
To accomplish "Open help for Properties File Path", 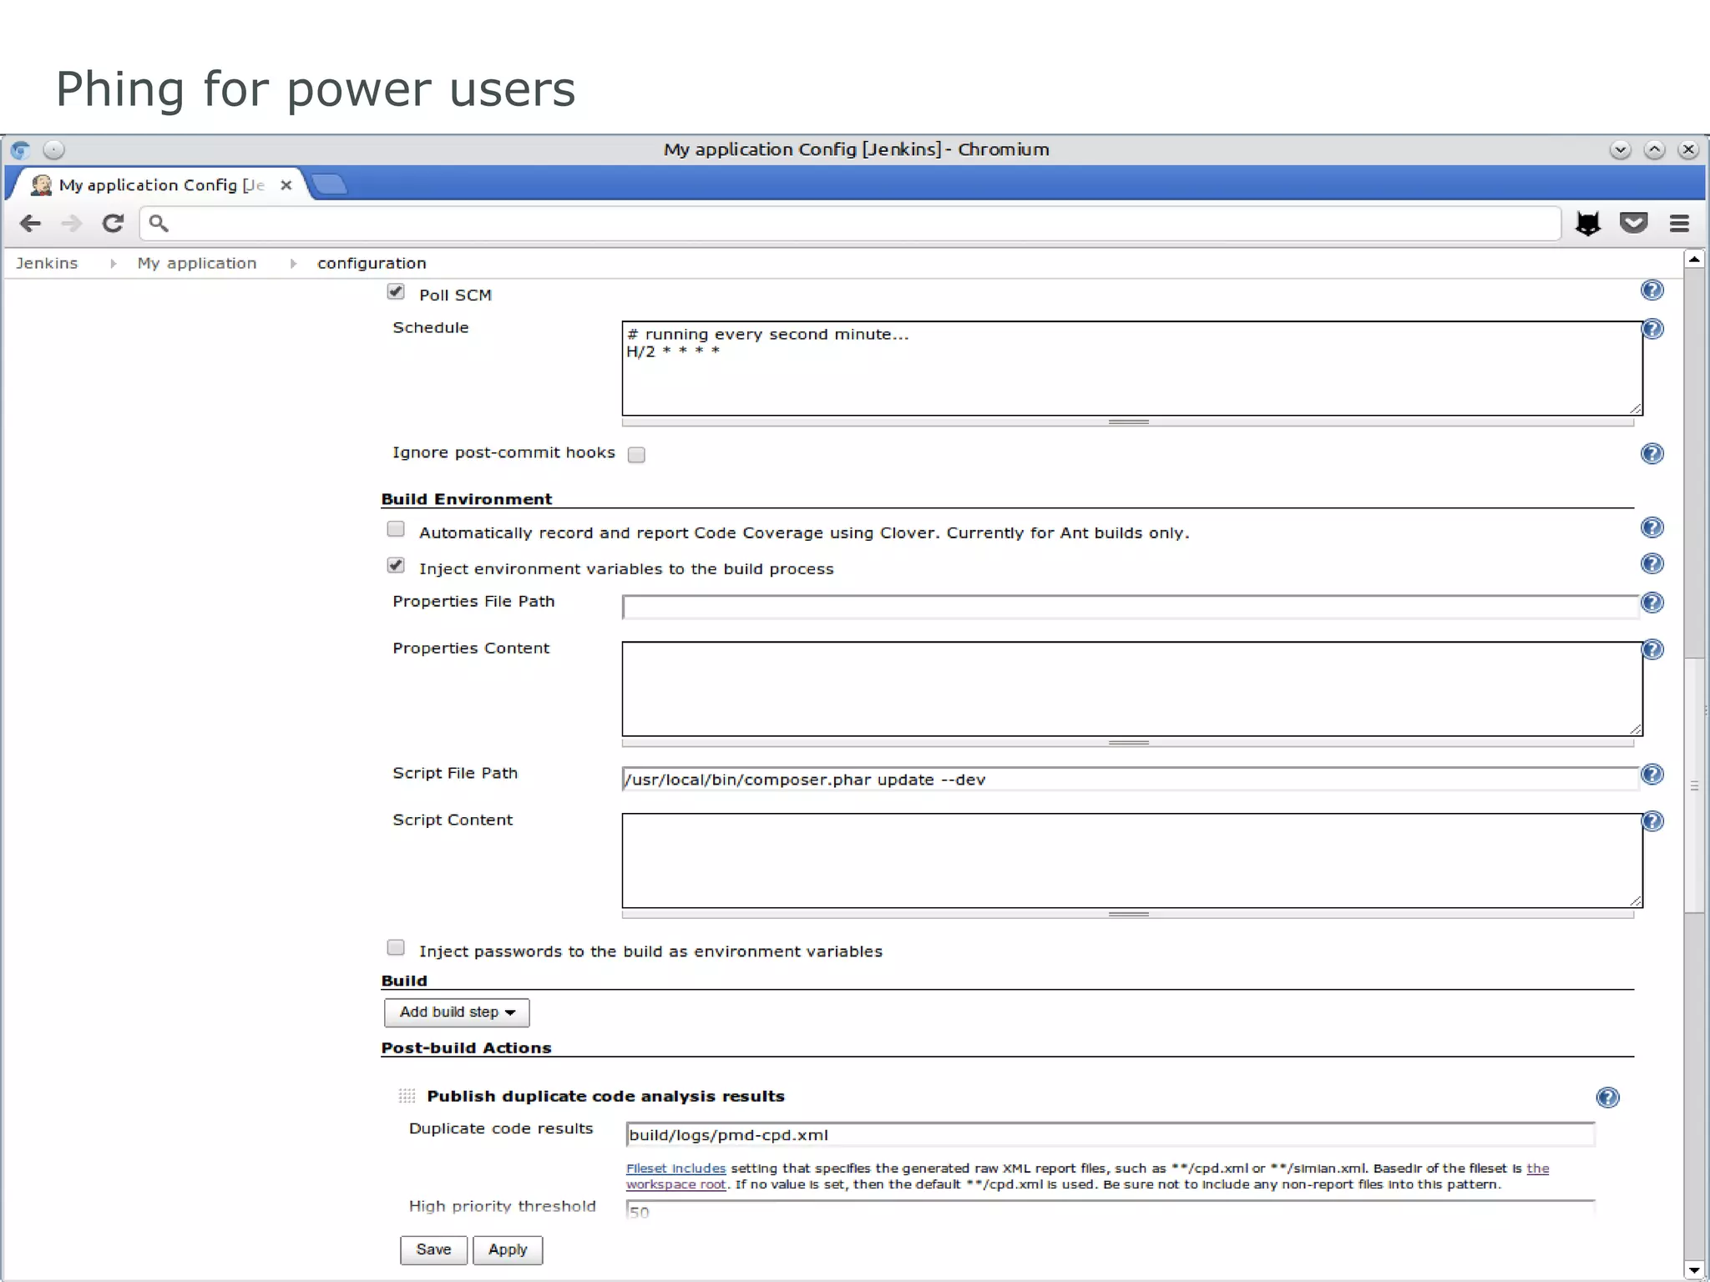I will pos(1652,603).
